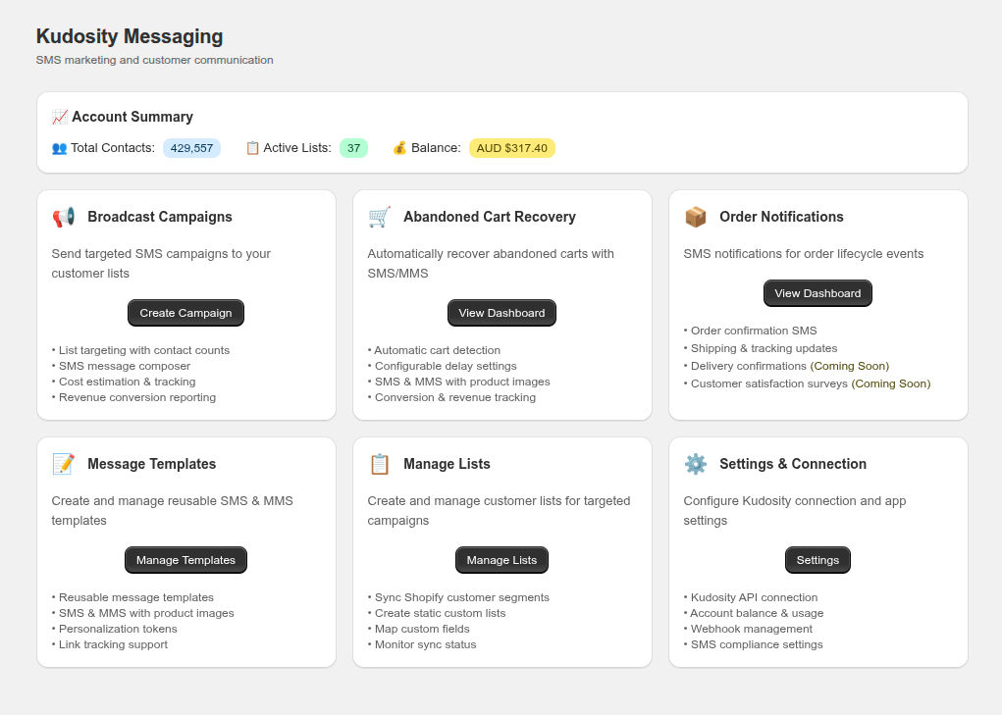1002x715 pixels.
Task: Click the Kudosity Messaging page title
Action: (130, 36)
